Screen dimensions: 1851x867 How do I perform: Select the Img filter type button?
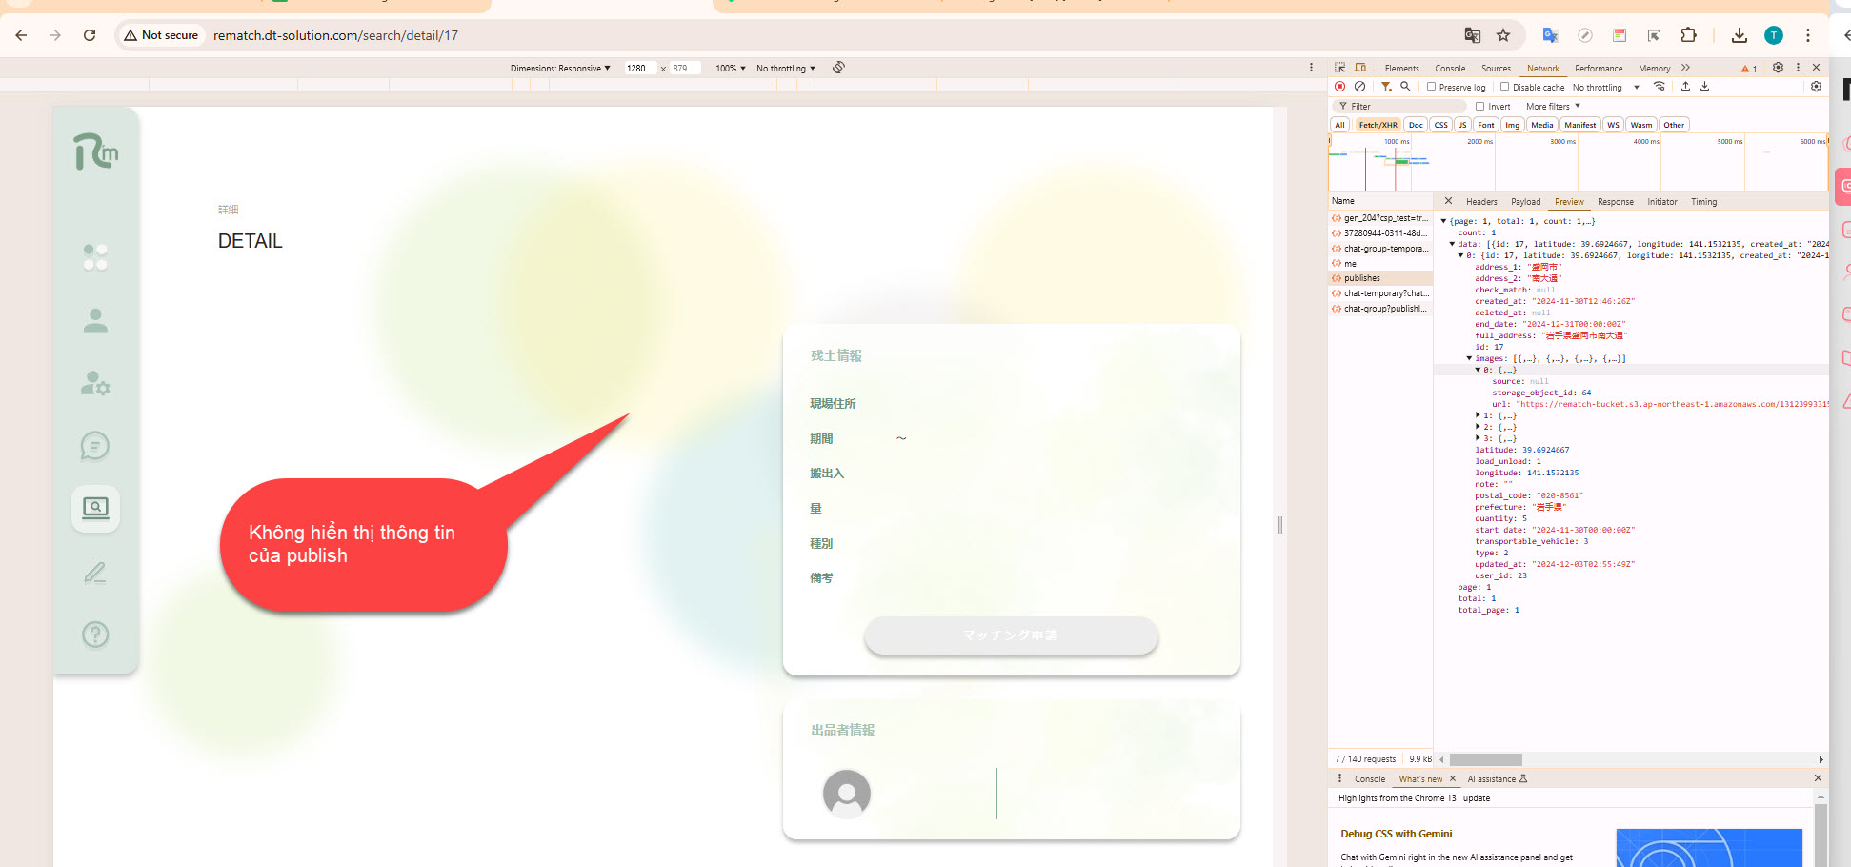tap(1512, 125)
